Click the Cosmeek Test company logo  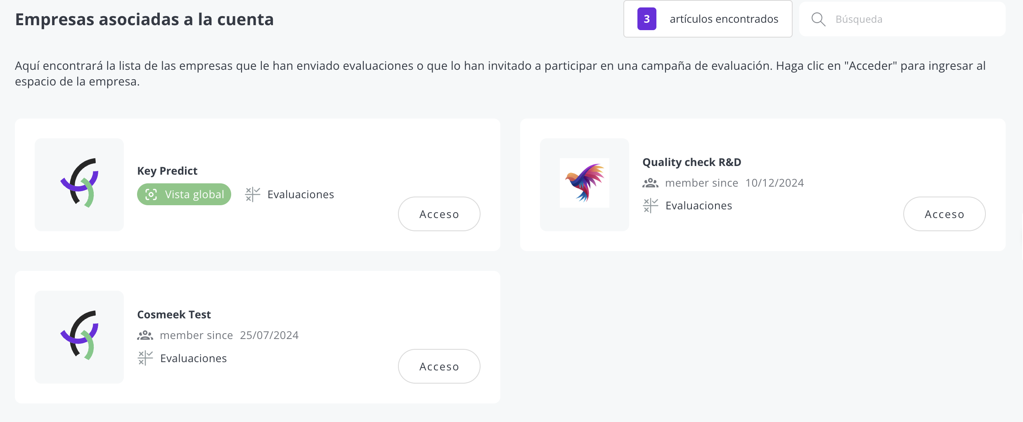tap(79, 335)
